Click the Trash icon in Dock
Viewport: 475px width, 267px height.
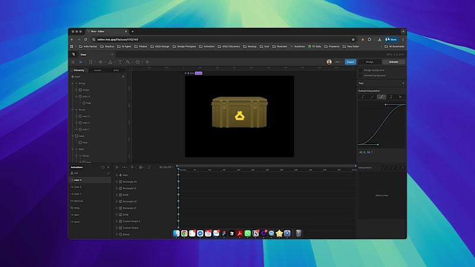pos(298,233)
